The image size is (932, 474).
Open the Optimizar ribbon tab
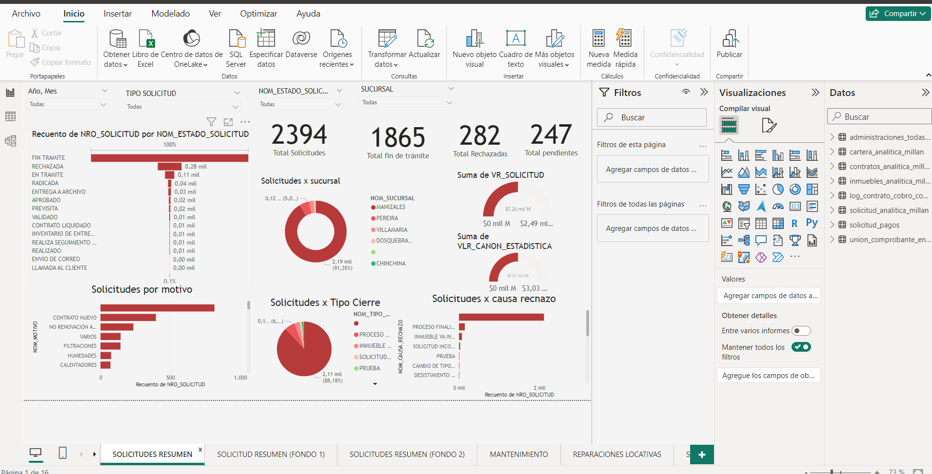pos(258,14)
